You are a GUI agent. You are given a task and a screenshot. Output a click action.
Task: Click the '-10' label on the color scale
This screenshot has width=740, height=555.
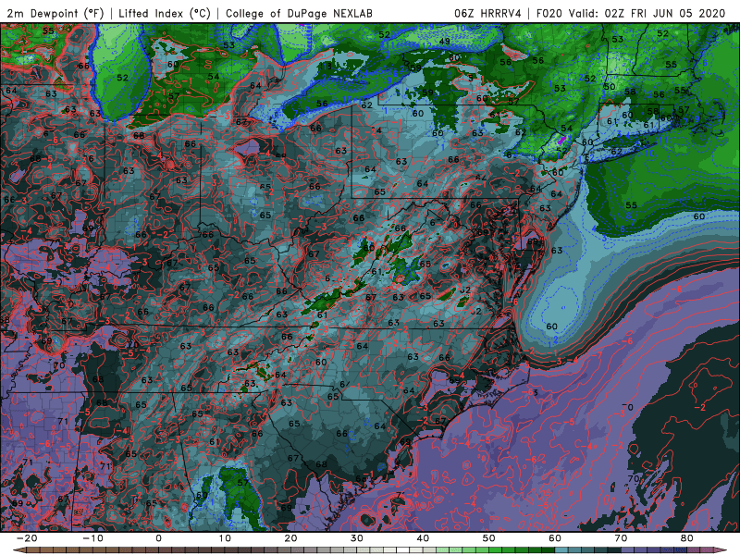[x=92, y=538]
